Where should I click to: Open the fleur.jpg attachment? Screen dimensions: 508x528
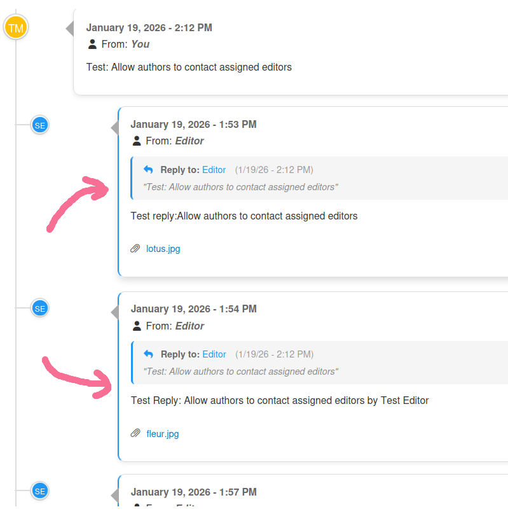[x=163, y=434]
